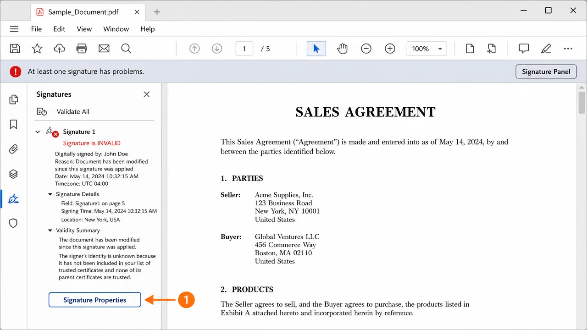Open the Find magnifier tool
This screenshot has width=587, height=330.
[x=126, y=49]
